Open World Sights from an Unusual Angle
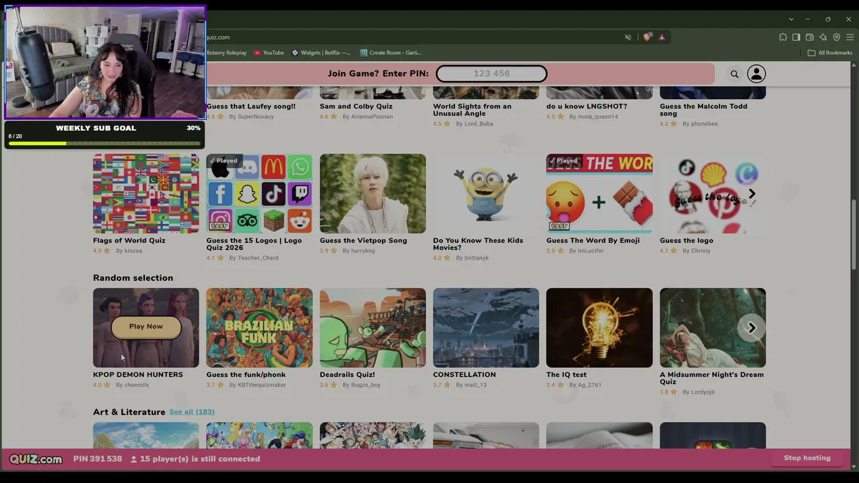Viewport: 859px width, 483px height. (x=472, y=110)
